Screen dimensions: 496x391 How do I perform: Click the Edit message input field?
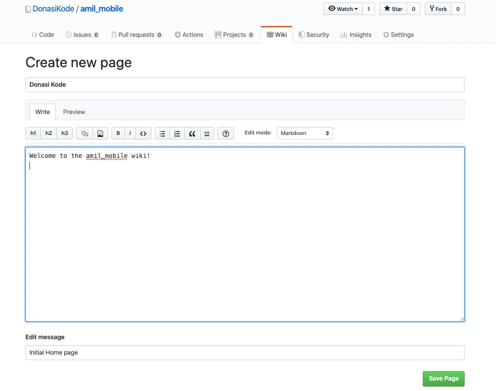(x=245, y=352)
